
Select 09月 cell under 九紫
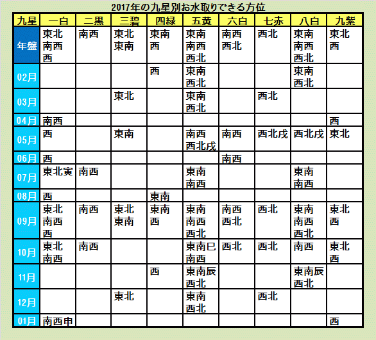click(x=345, y=220)
